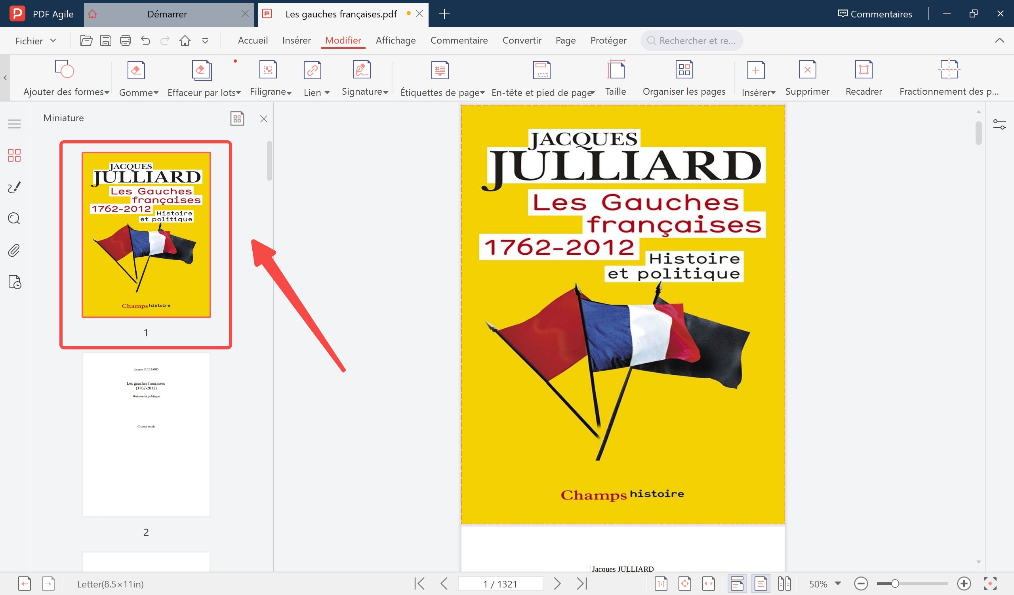This screenshot has width=1014, height=595.
Task: Collapse the ribbon with chevron
Action: click(x=999, y=41)
